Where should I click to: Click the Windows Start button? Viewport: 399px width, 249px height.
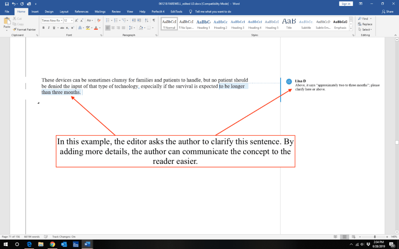(x=5, y=244)
